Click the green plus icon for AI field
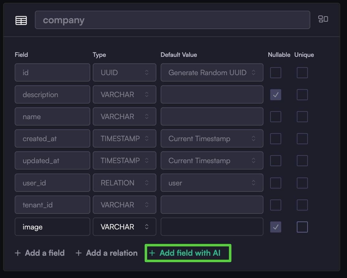Image resolution: width=347 pixels, height=278 pixels. 152,253
